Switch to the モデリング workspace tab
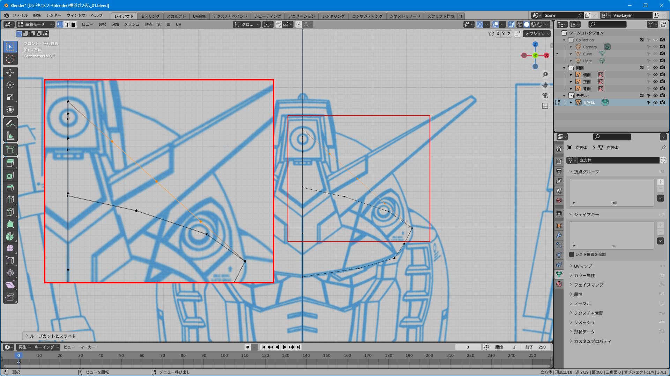This screenshot has width=670, height=376. 150,16
